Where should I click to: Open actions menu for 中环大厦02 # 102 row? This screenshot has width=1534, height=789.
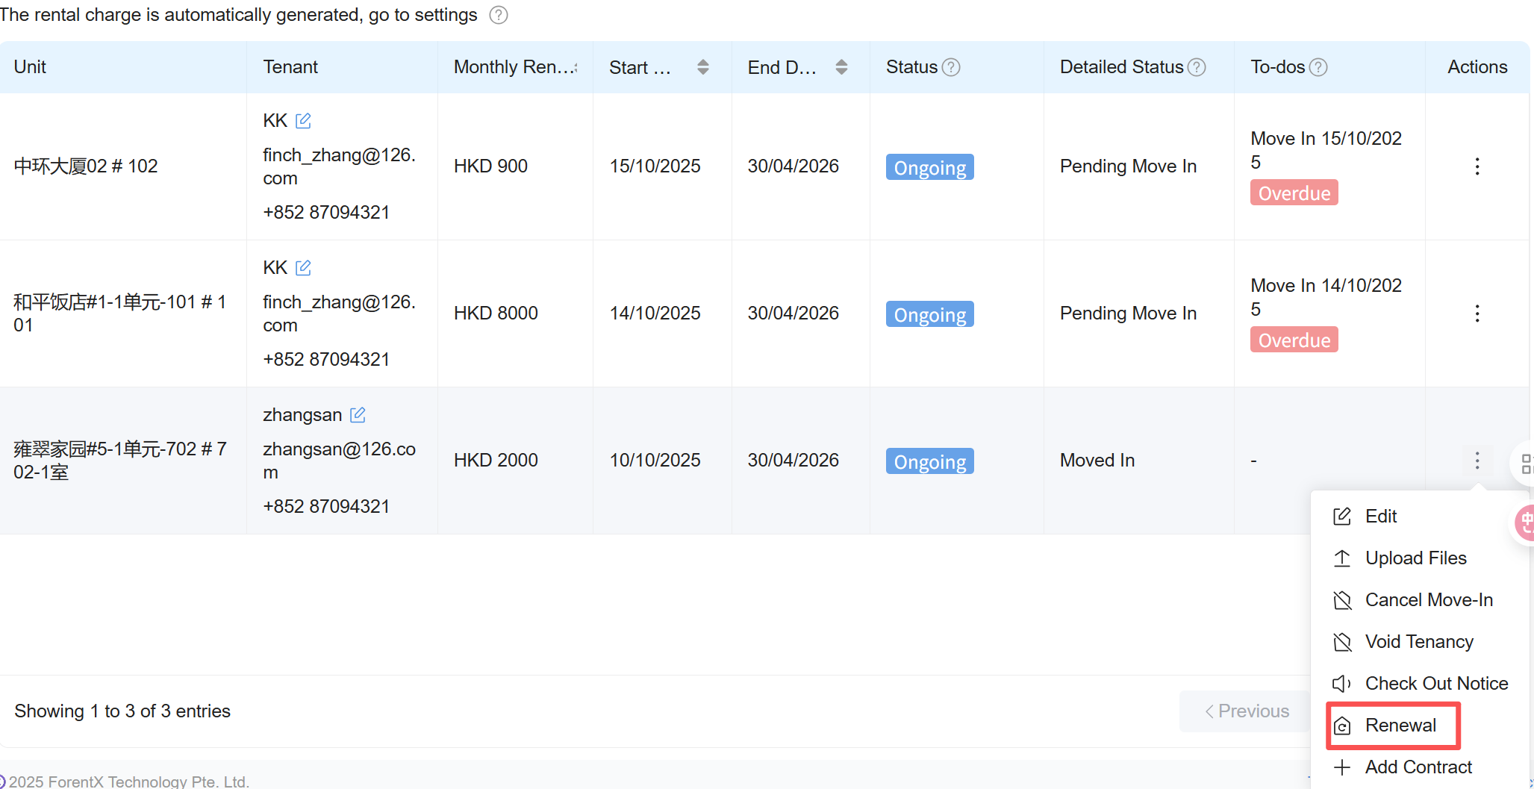[1477, 166]
